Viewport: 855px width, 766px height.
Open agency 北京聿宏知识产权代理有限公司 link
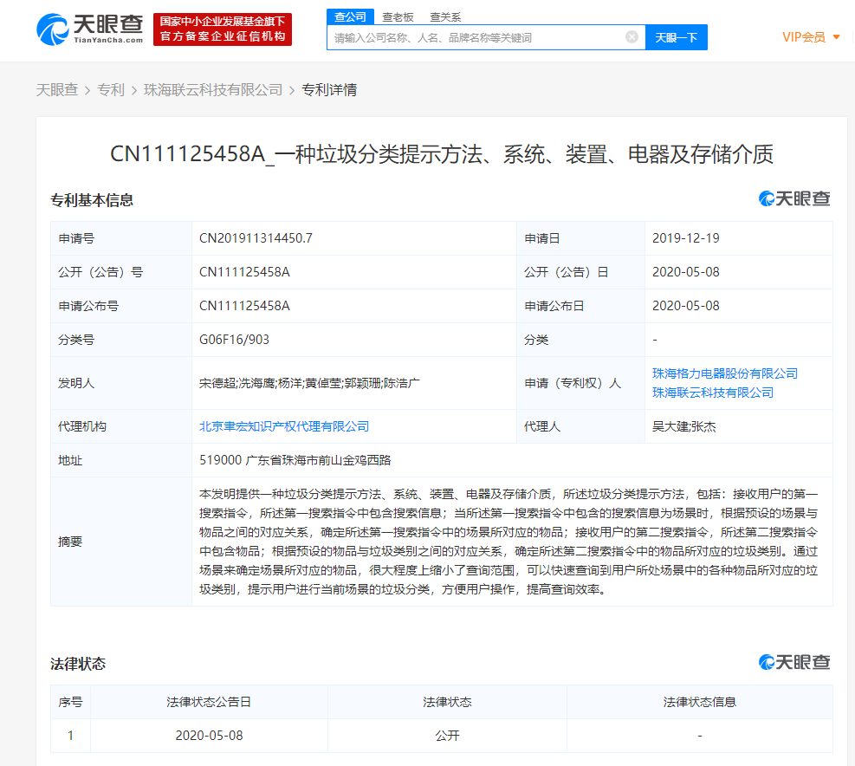(x=284, y=426)
